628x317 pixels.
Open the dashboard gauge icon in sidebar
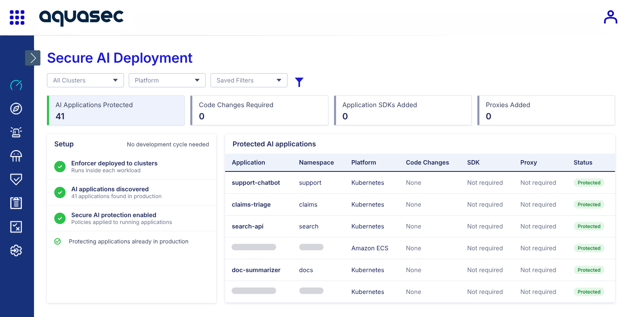(x=16, y=85)
